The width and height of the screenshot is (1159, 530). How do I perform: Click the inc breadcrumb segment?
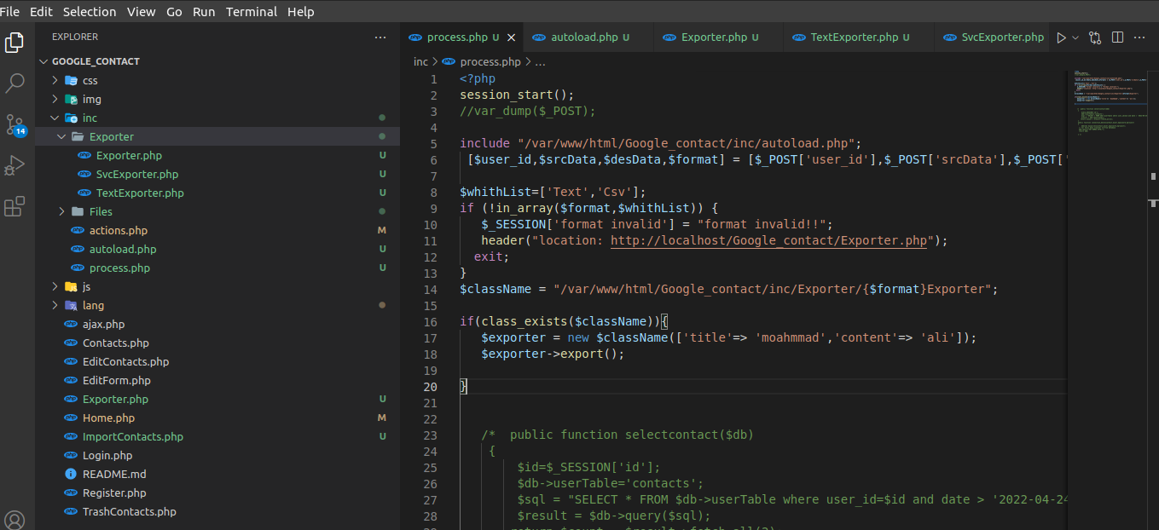click(420, 62)
